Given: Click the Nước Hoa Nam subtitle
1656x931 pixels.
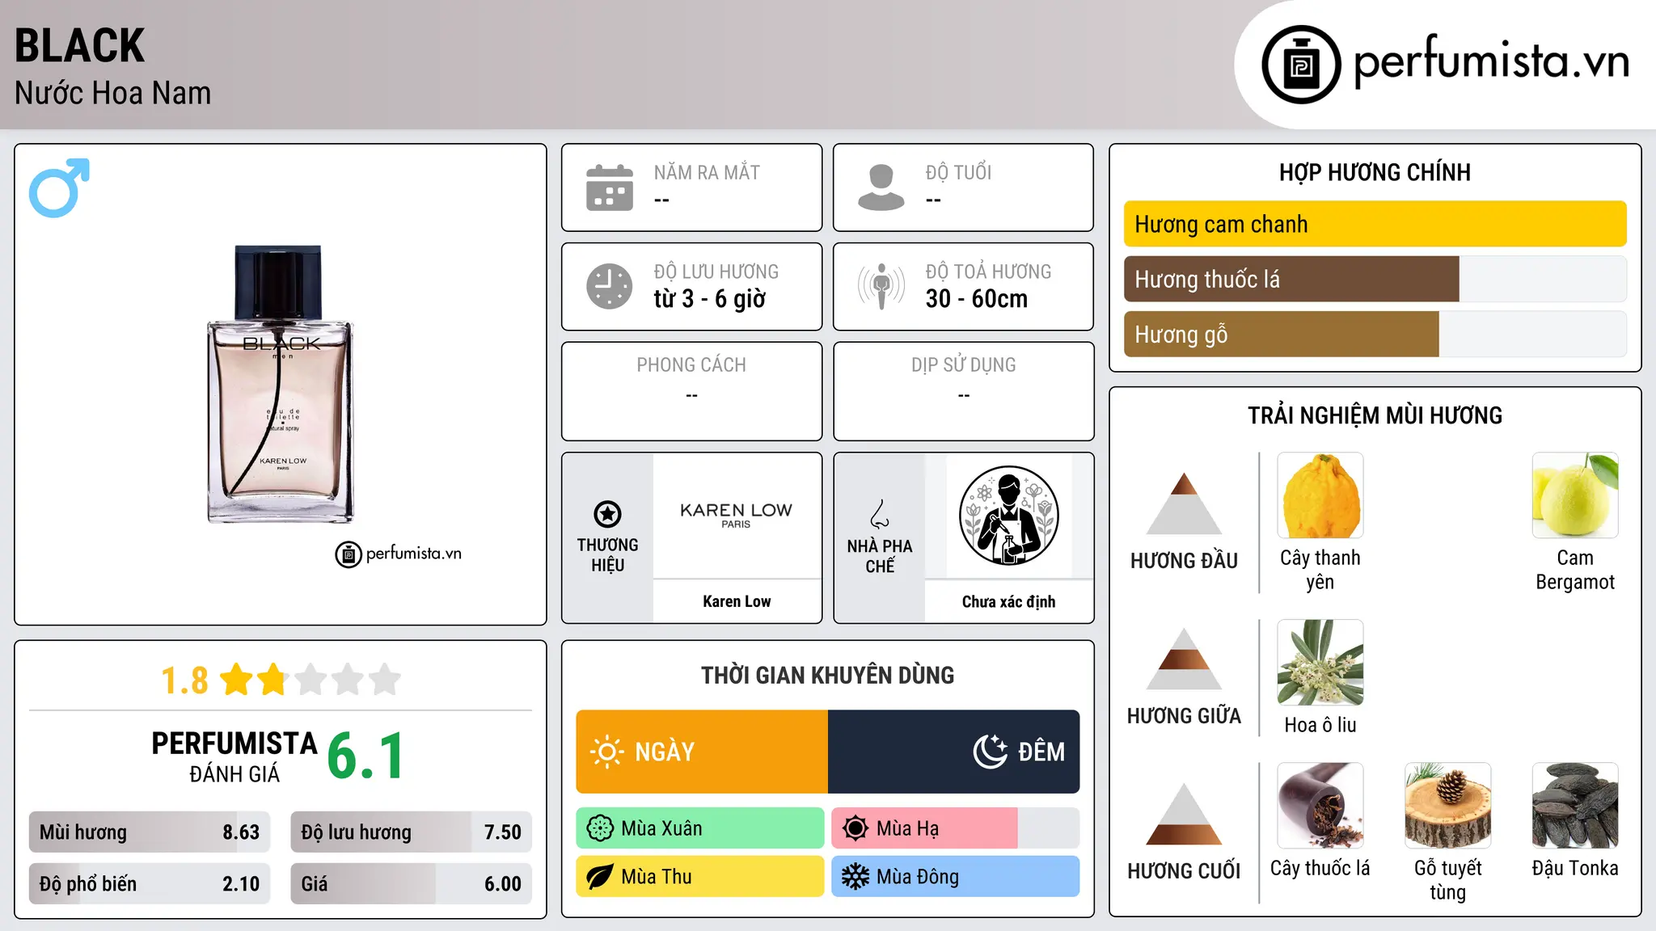Looking at the screenshot, I should pyautogui.click(x=112, y=93).
